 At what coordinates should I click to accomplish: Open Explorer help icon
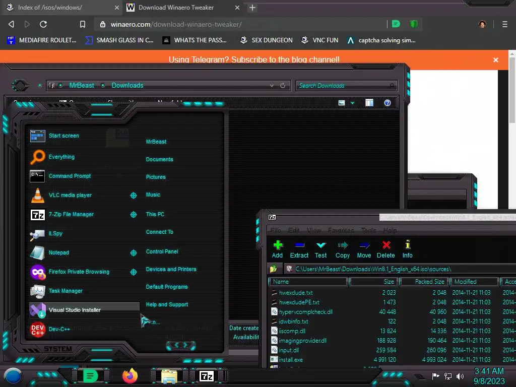point(388,103)
